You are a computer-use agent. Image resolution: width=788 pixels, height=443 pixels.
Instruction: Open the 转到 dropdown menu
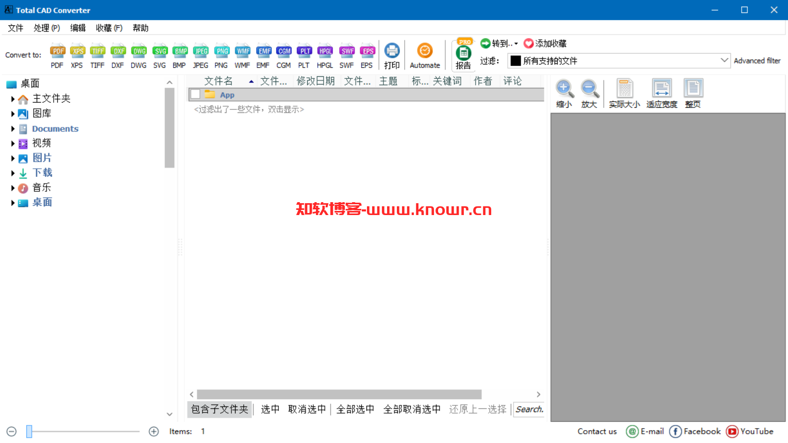click(x=499, y=43)
